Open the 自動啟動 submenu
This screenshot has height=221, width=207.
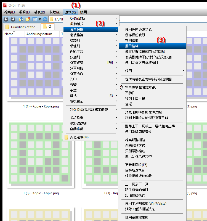point(91,129)
